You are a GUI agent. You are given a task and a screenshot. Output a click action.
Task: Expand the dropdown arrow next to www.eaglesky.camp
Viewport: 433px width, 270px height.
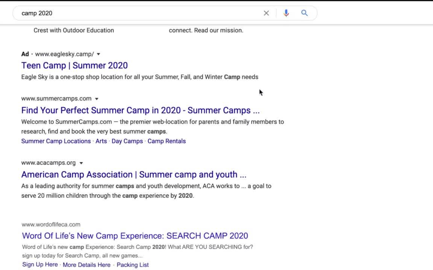(98, 54)
